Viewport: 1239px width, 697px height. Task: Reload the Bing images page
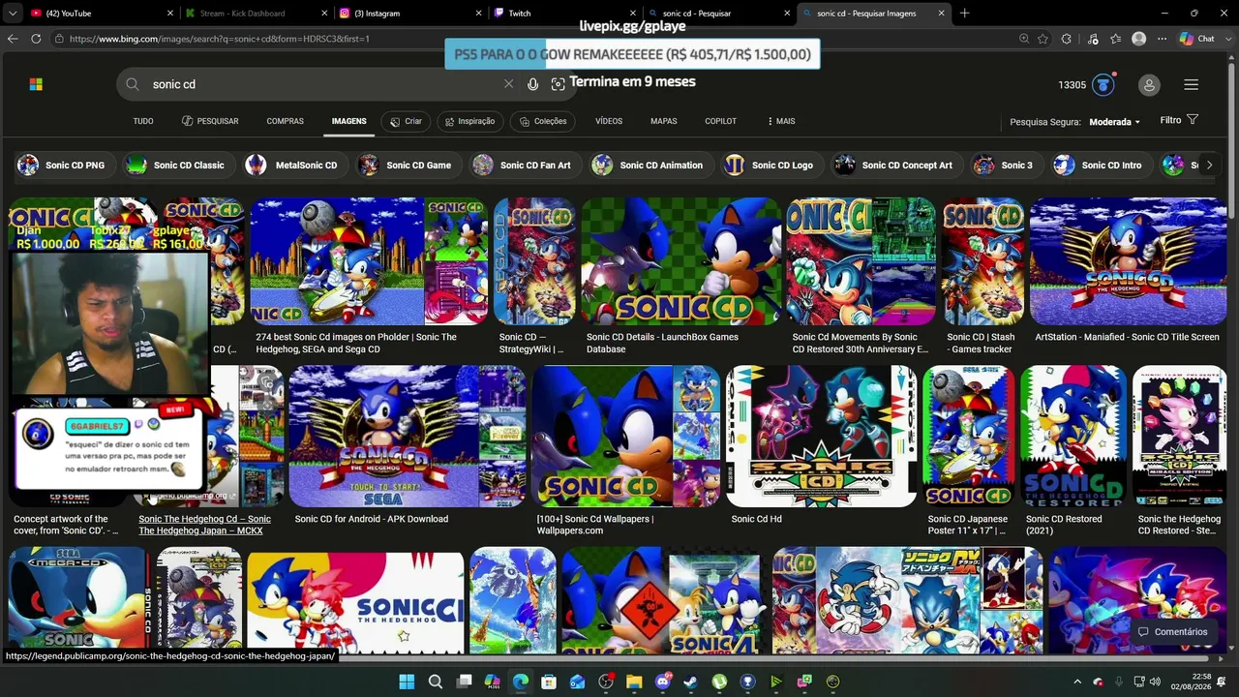click(x=36, y=39)
